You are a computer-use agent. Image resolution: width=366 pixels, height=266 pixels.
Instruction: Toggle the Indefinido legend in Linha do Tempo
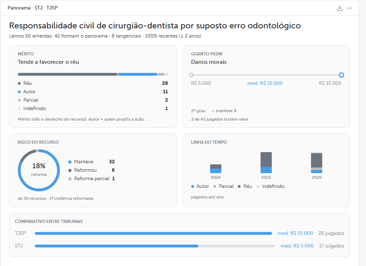click(x=270, y=186)
